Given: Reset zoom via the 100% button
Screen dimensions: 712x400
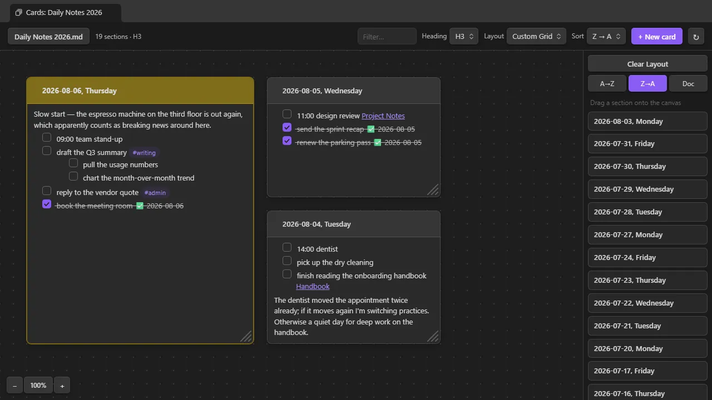Looking at the screenshot, I should pos(38,386).
